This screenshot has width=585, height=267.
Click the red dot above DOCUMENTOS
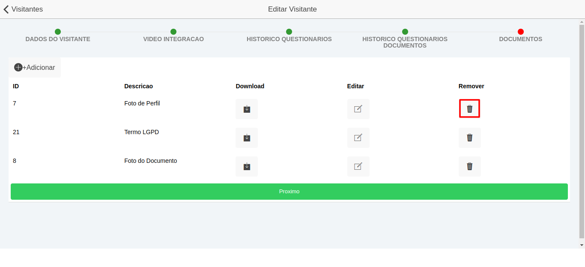(520, 31)
